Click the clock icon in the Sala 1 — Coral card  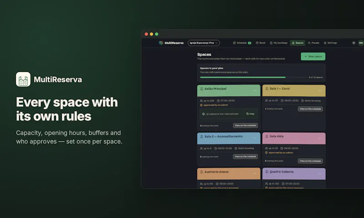click(x=282, y=101)
